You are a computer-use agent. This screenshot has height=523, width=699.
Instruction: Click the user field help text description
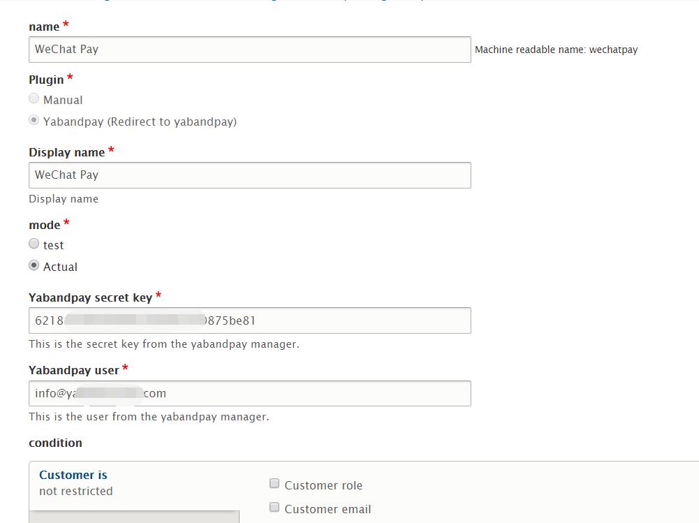coord(148,417)
